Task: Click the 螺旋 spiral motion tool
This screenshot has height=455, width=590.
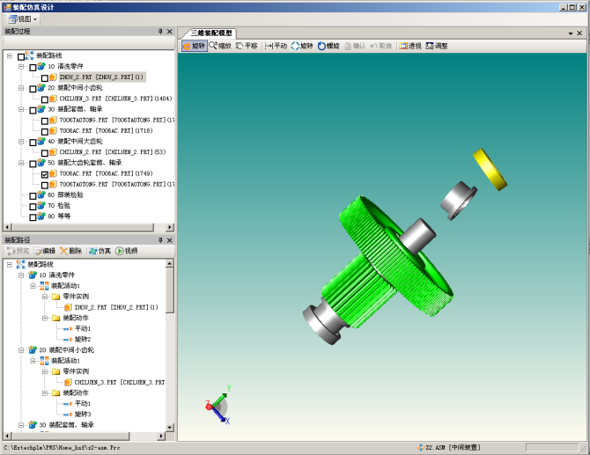Action: [x=328, y=46]
